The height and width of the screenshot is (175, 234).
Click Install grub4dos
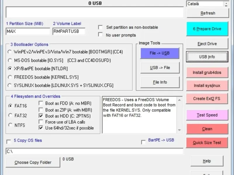coord(207,72)
